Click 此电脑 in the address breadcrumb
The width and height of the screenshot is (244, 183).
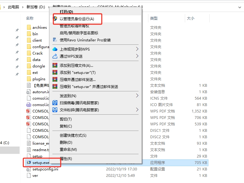tap(13, 7)
